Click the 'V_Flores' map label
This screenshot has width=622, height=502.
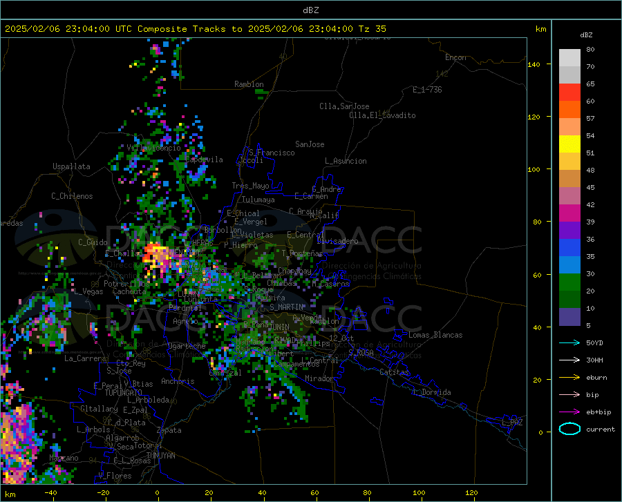(x=115, y=476)
